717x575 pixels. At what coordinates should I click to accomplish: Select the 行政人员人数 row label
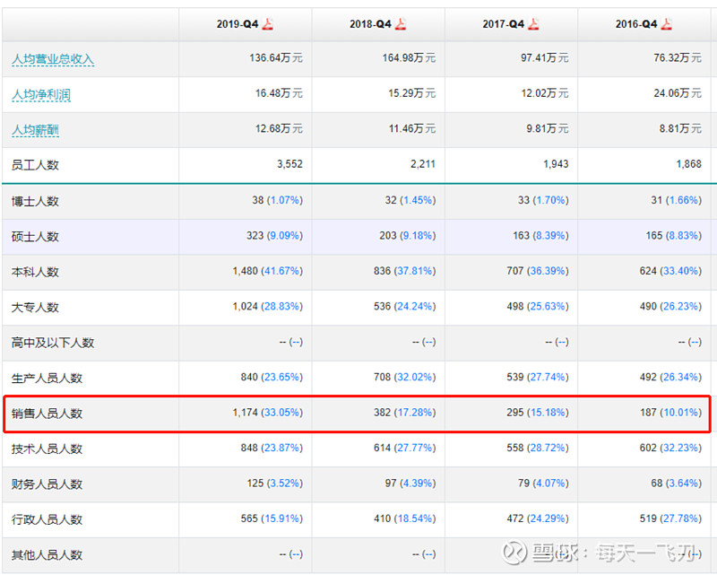tap(48, 519)
